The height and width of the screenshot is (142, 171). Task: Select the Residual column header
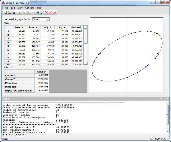[x=76, y=27]
